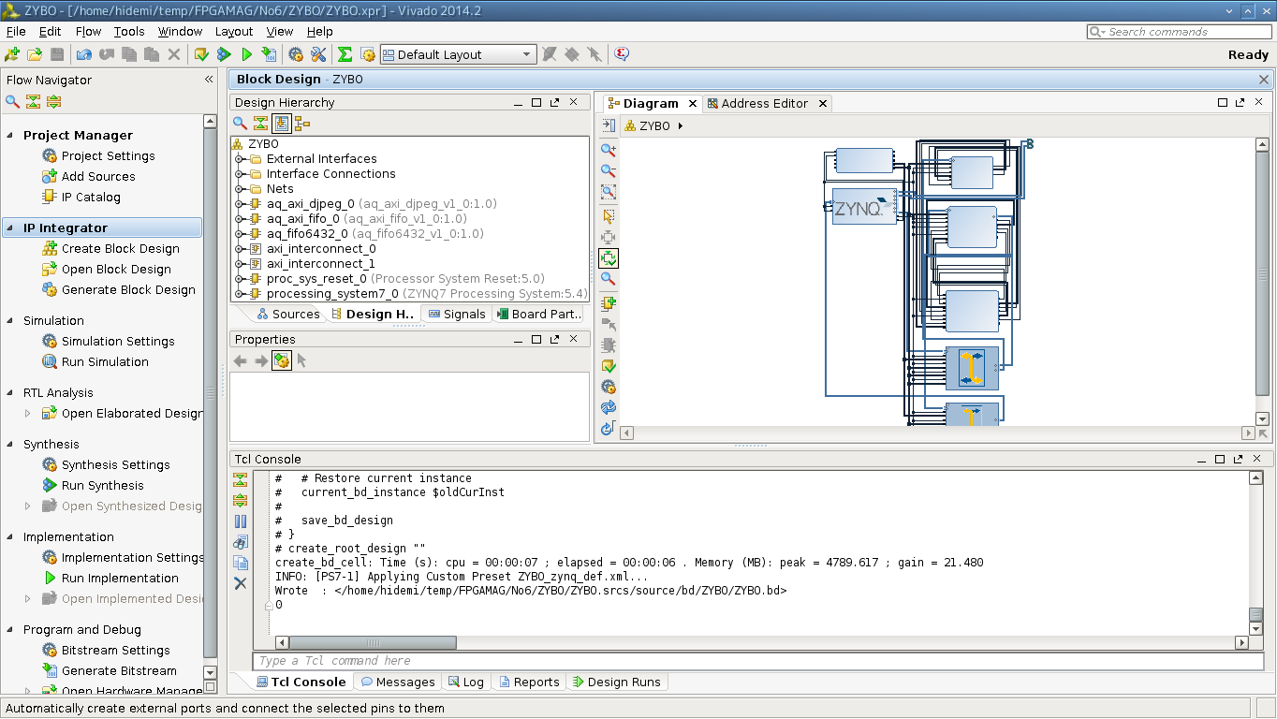This screenshot has width=1277, height=719.
Task: Click the gear icon in diagram toolbar
Action: (609, 387)
